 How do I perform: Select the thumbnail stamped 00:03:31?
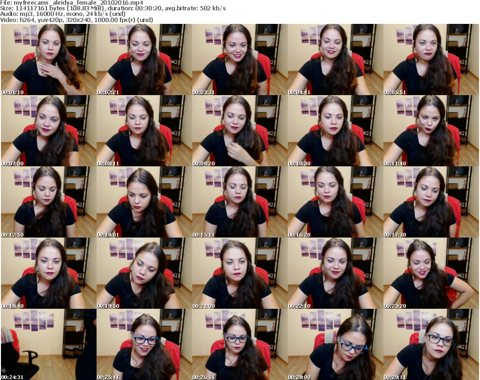click(240, 60)
